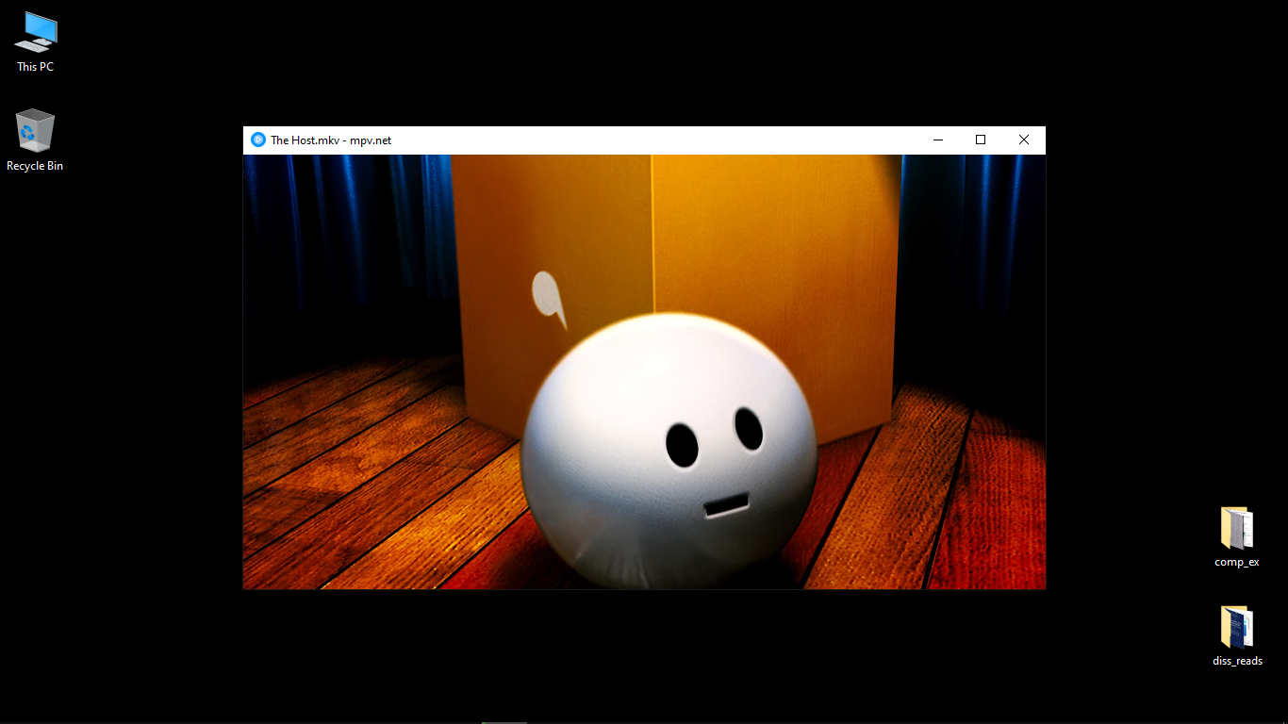Select the Recycle Bin label text
The image size is (1288, 724).
tap(35, 165)
